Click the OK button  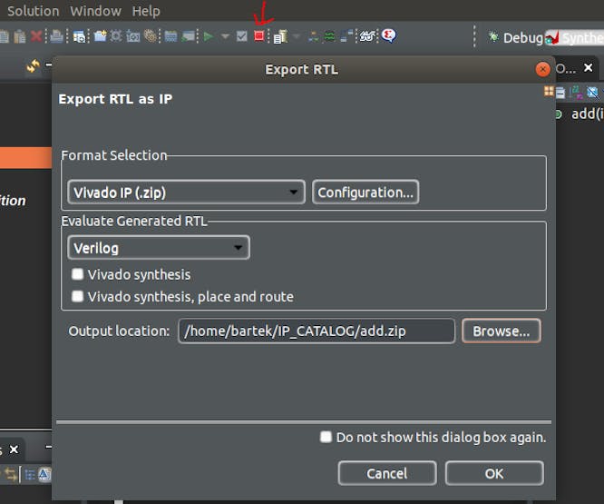[x=494, y=473]
